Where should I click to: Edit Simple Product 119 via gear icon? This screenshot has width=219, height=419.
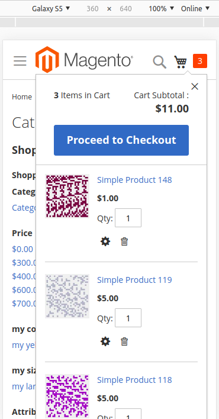105,341
